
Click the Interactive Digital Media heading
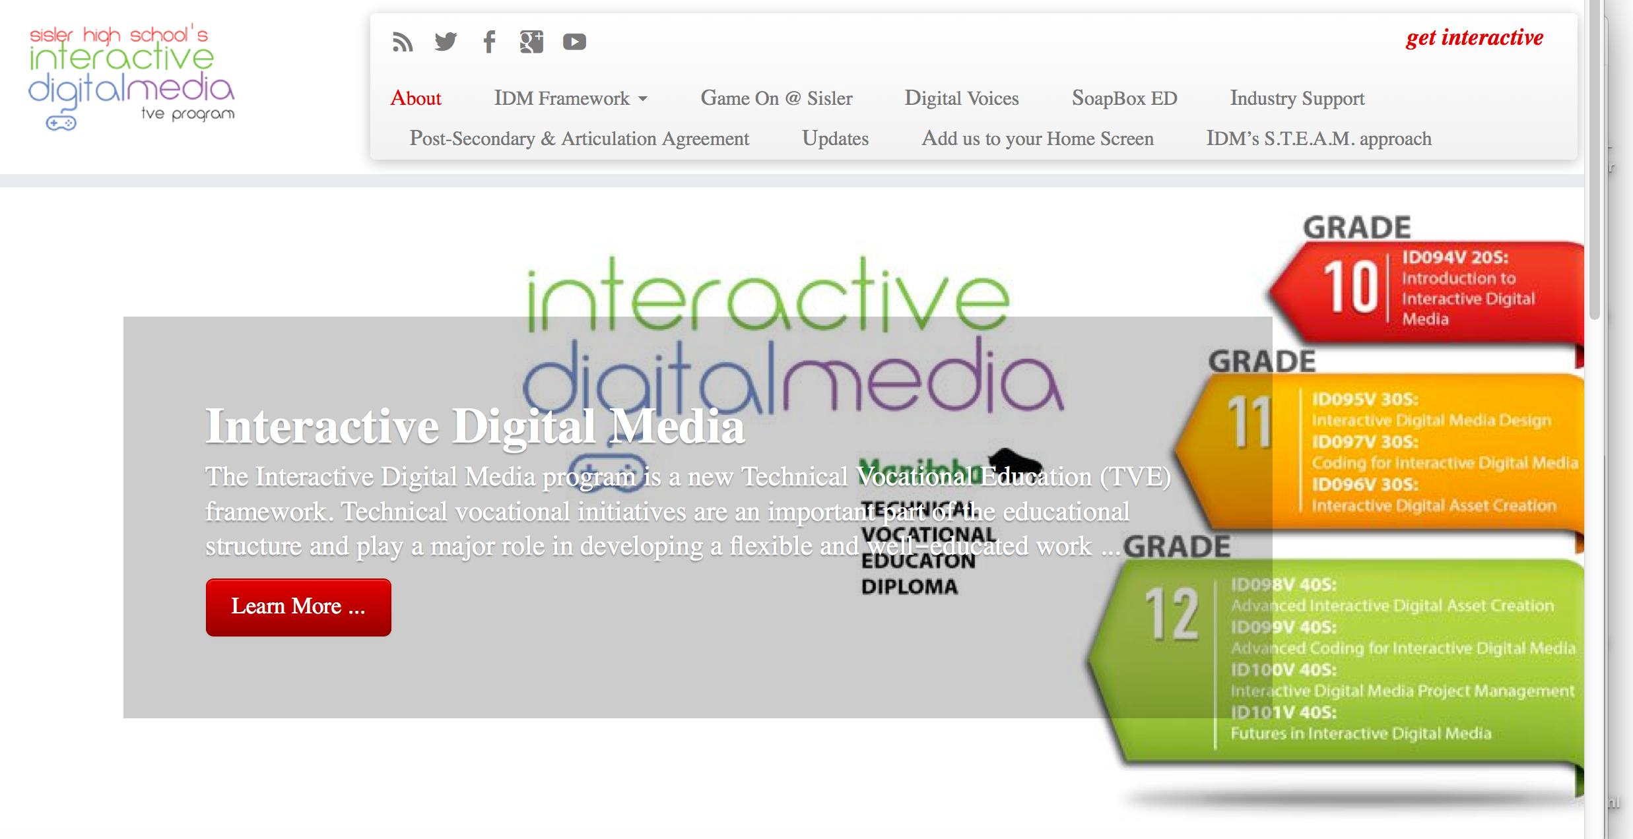(x=475, y=426)
